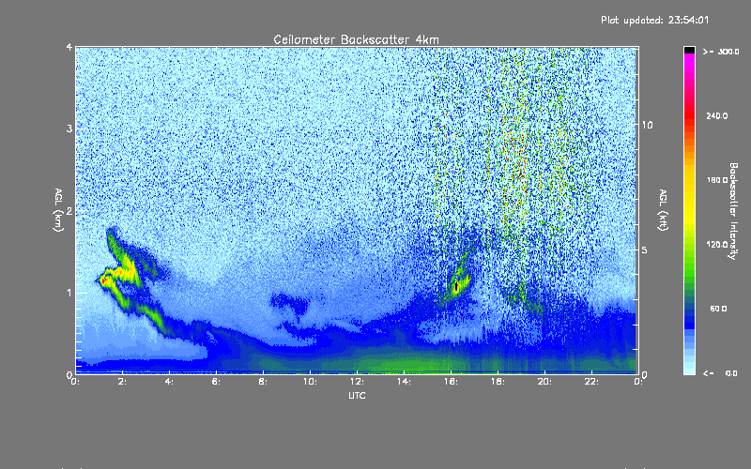Click the 'AGL (km)' axis label
This screenshot has width=751, height=469.
[58, 210]
